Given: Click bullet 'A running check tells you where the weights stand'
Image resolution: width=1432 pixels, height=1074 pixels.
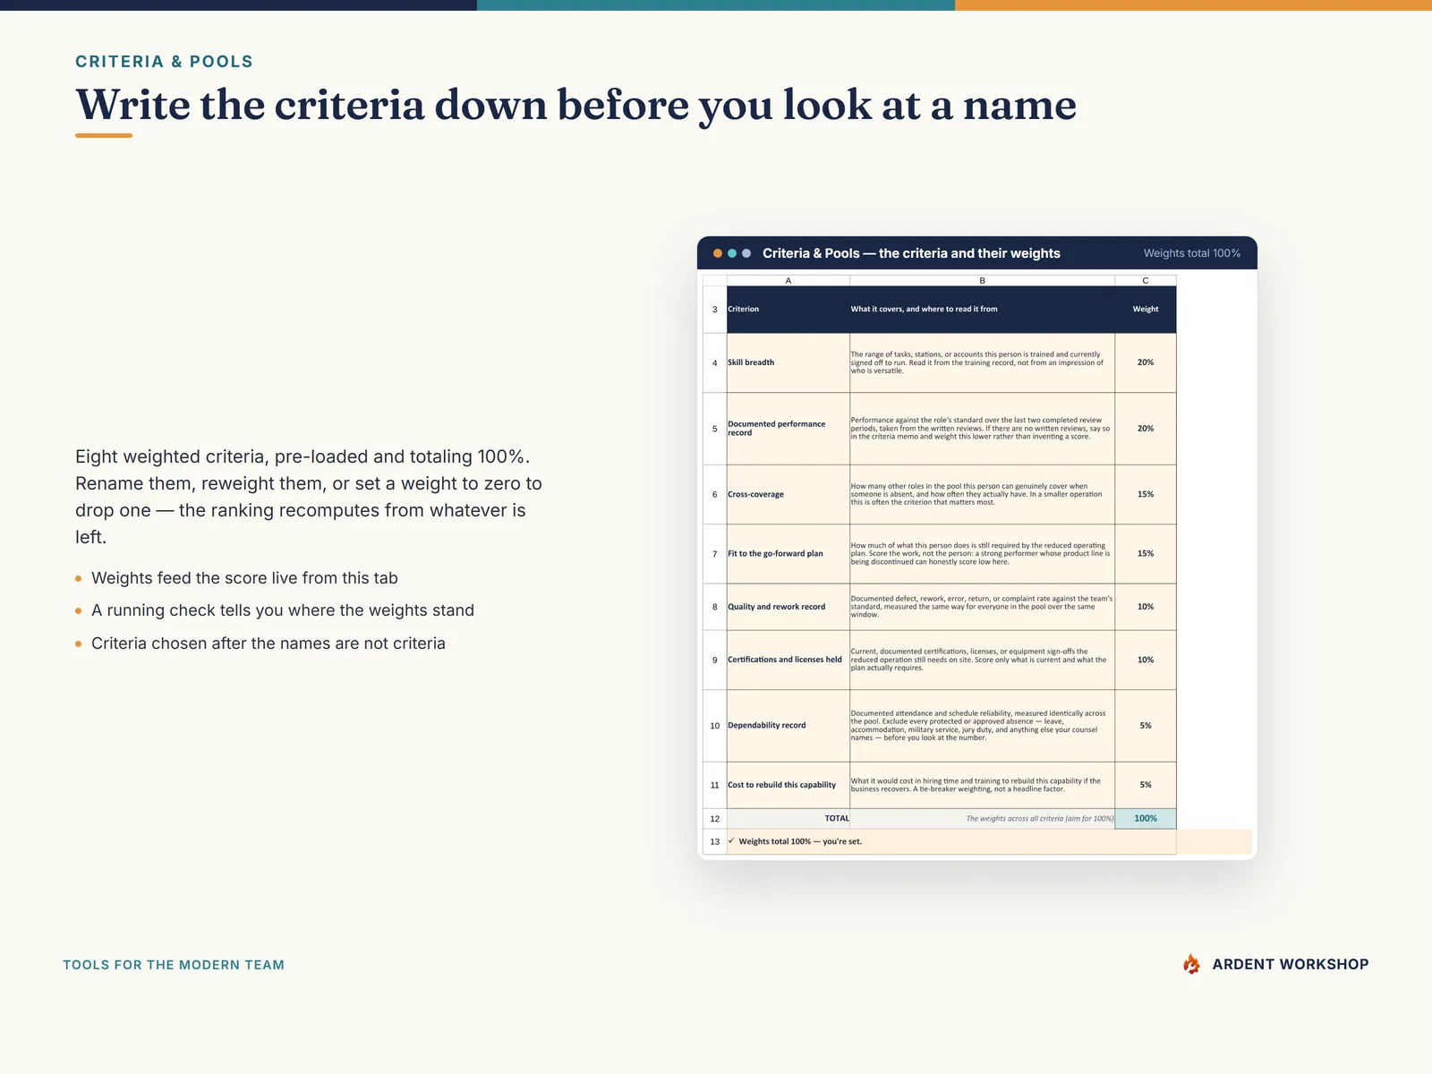Looking at the screenshot, I should coord(283,610).
